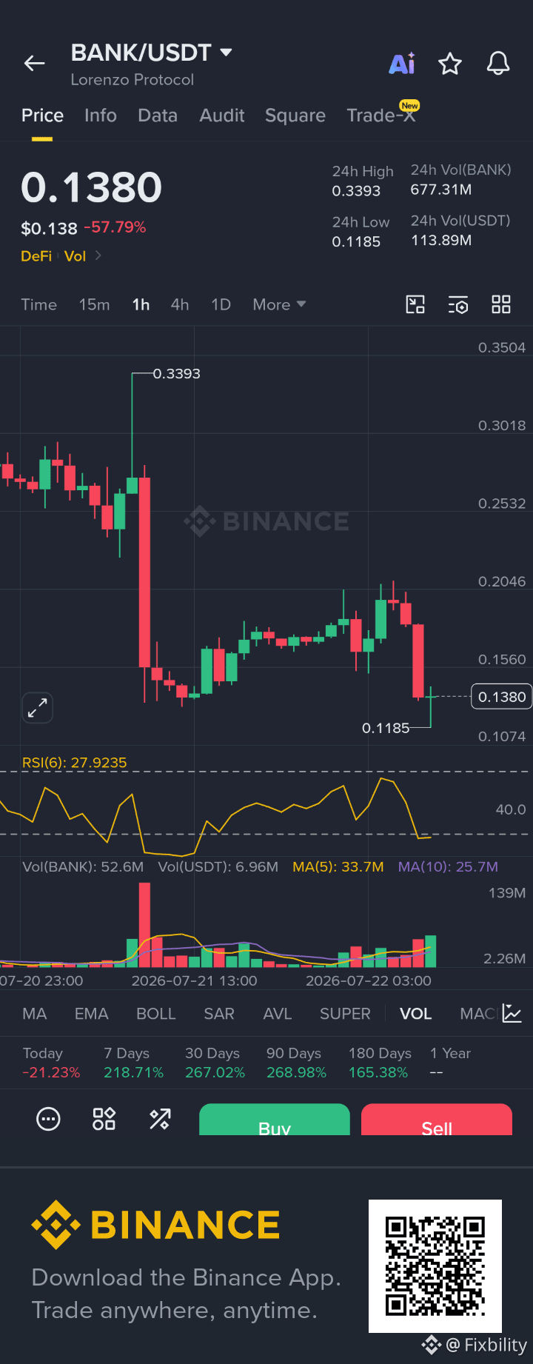Add BANK/USDT to favorites star

pyautogui.click(x=450, y=64)
